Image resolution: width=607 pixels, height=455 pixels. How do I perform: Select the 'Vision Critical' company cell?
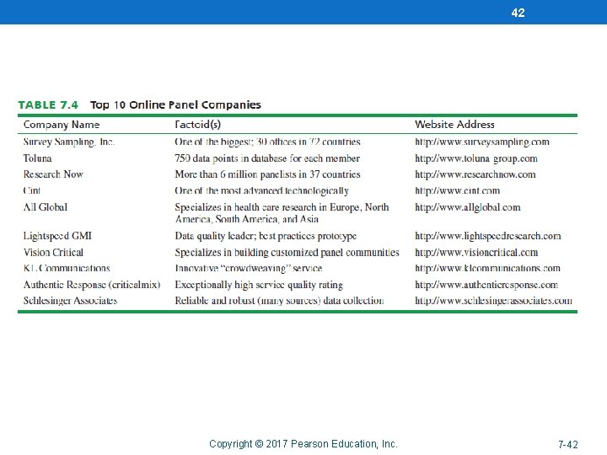tap(53, 253)
